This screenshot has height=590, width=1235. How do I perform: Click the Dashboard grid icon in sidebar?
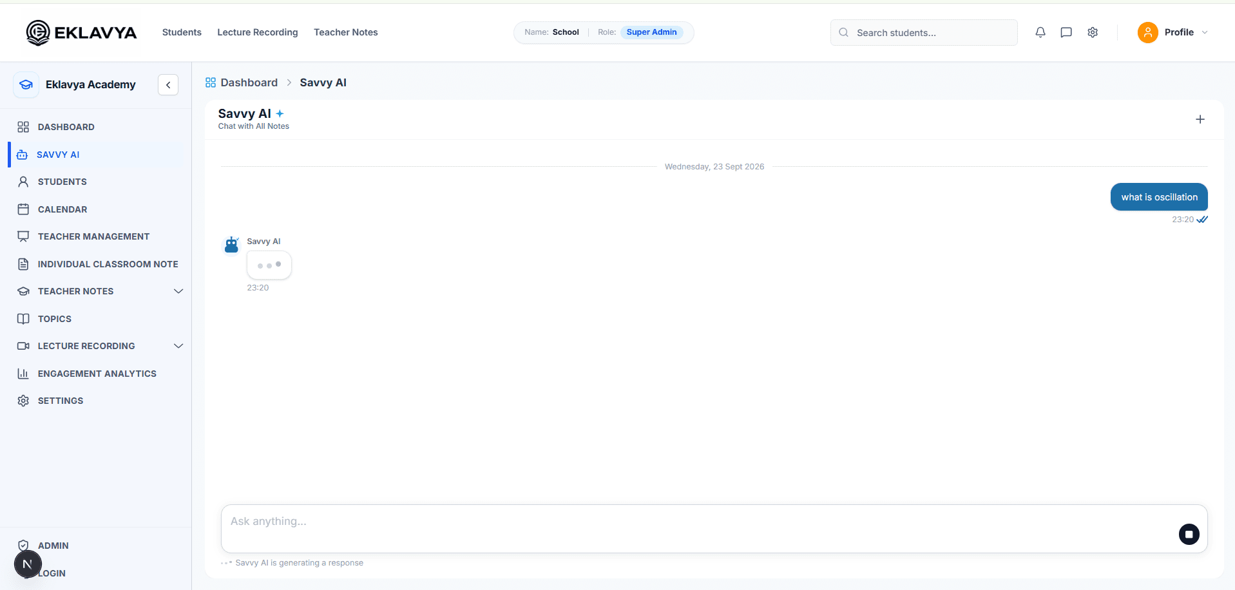[23, 127]
